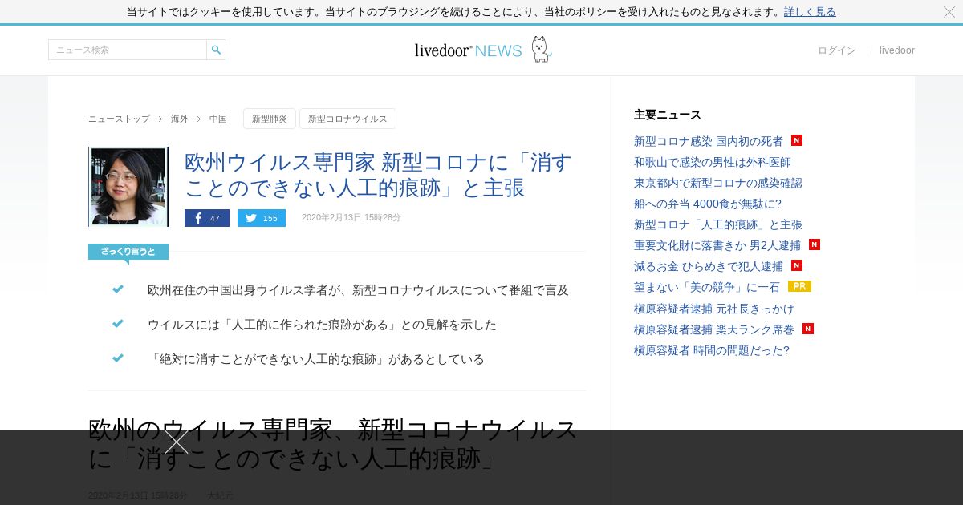Click the new badge next to 男2人逮捕
This screenshot has width=963, height=505.
pyautogui.click(x=815, y=244)
